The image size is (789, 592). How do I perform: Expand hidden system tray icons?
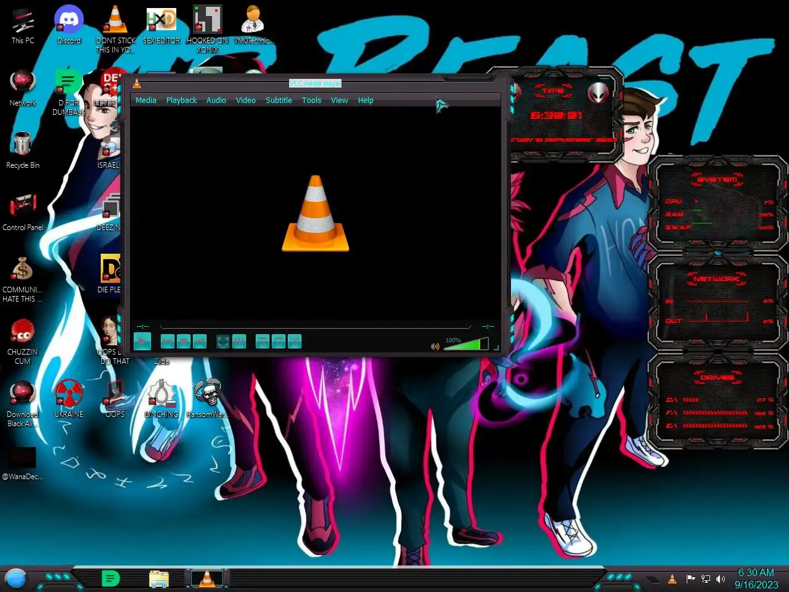(x=653, y=579)
